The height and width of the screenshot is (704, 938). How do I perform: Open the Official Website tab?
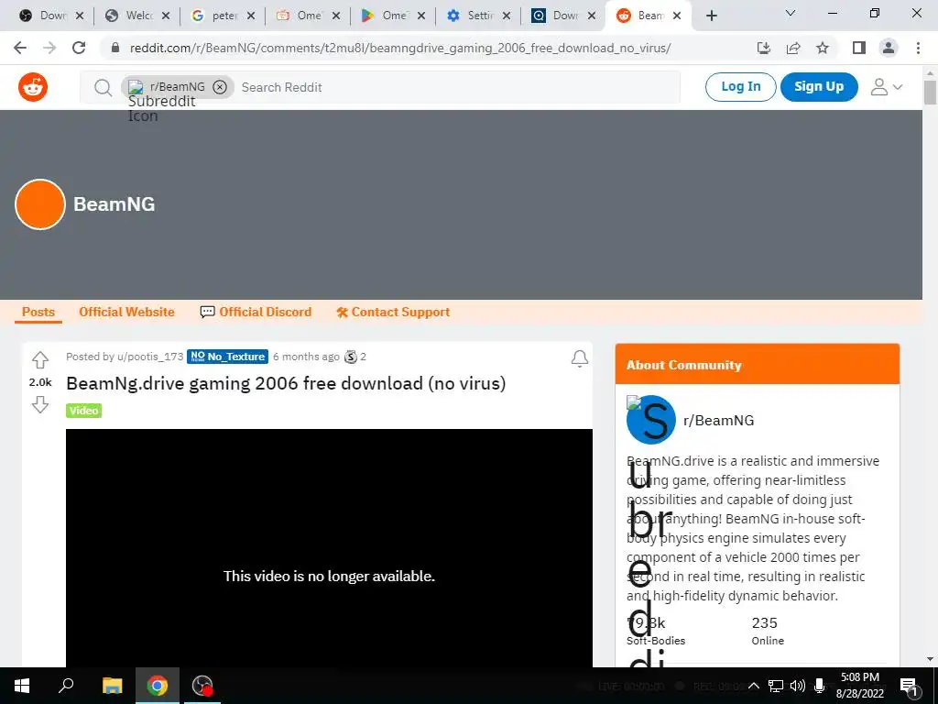(x=126, y=312)
